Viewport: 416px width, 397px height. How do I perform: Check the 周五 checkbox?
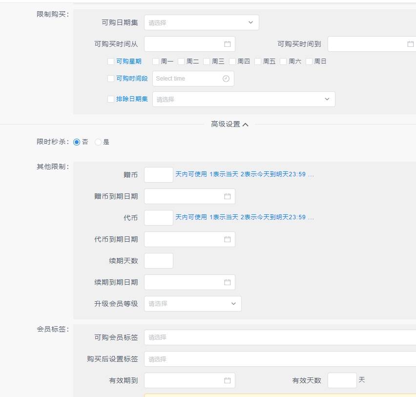click(x=258, y=62)
